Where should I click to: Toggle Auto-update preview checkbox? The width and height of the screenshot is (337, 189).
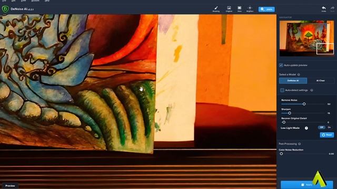pos(281,65)
